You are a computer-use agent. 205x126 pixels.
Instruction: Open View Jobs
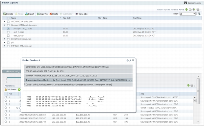[81, 14]
